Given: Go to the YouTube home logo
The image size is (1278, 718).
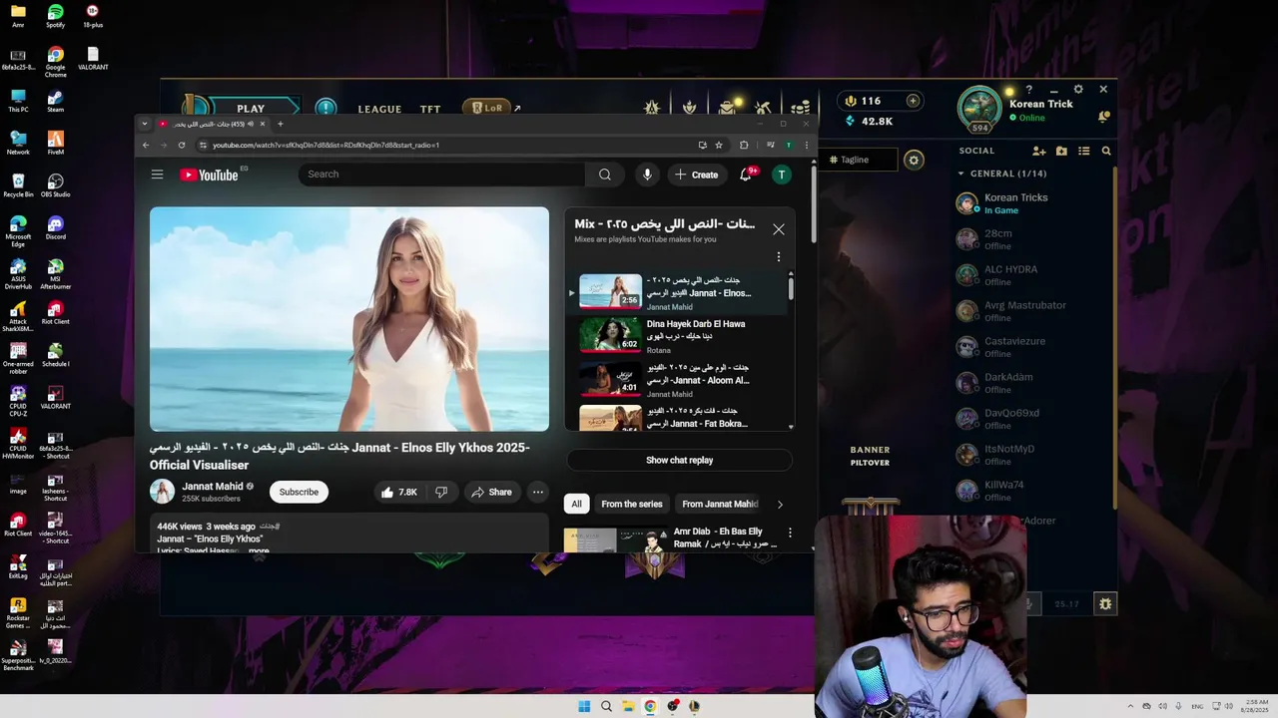Looking at the screenshot, I should click(x=210, y=175).
